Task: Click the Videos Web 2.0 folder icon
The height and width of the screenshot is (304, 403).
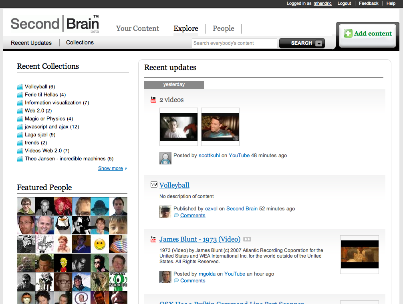Action: pyautogui.click(x=20, y=150)
